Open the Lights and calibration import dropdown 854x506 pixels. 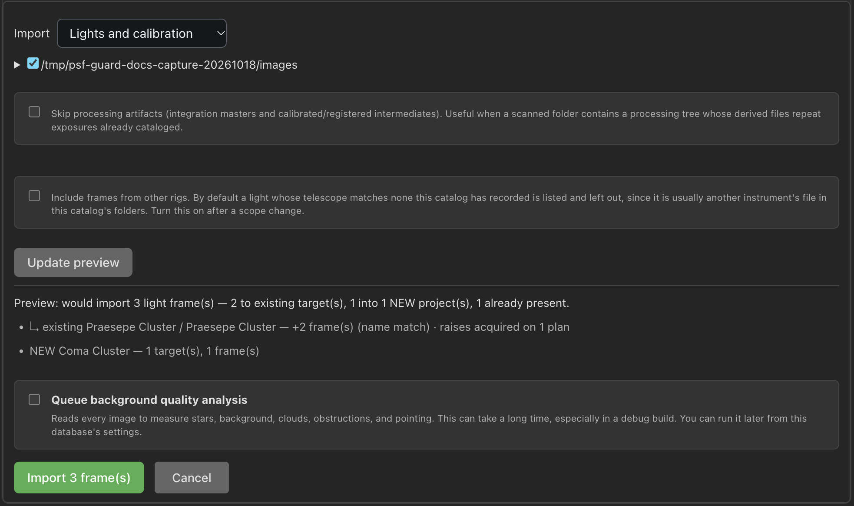pyautogui.click(x=142, y=33)
